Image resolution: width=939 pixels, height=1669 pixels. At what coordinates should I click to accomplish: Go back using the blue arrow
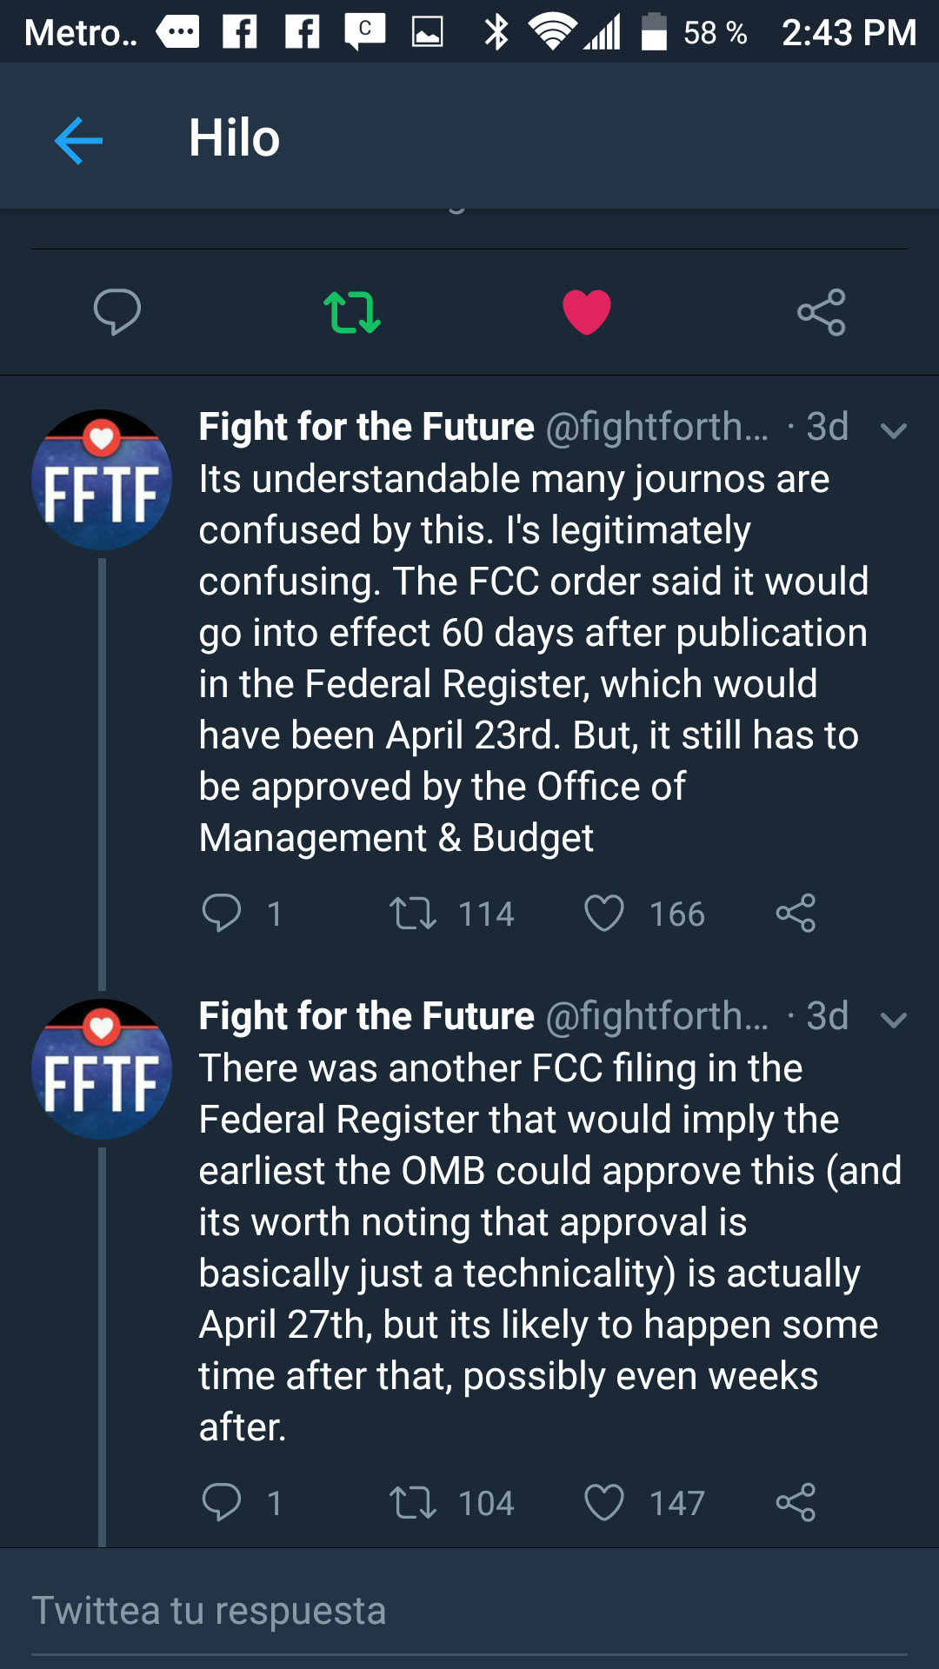click(x=78, y=139)
